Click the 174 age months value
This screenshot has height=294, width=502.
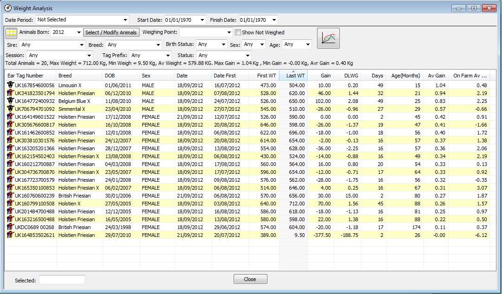416,227
